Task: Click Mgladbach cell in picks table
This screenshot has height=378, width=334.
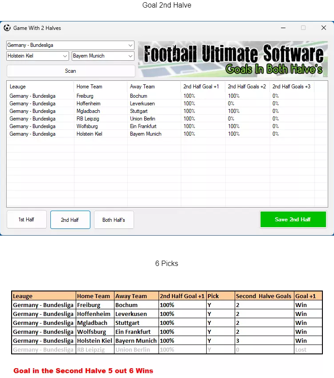Action: (95, 323)
